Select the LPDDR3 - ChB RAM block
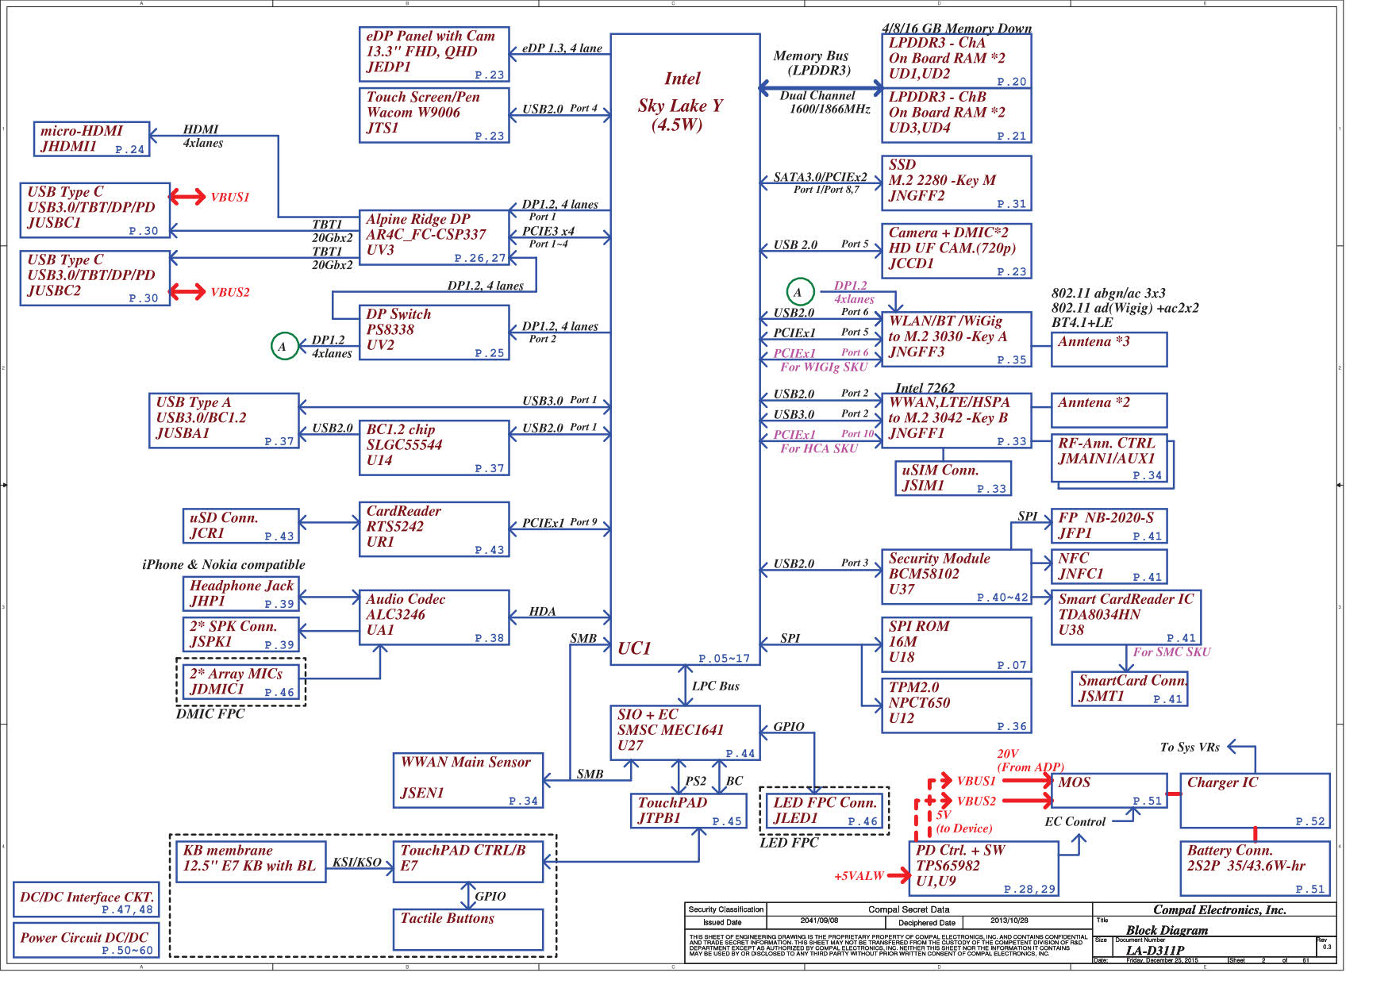The image size is (1392, 984). [956, 115]
